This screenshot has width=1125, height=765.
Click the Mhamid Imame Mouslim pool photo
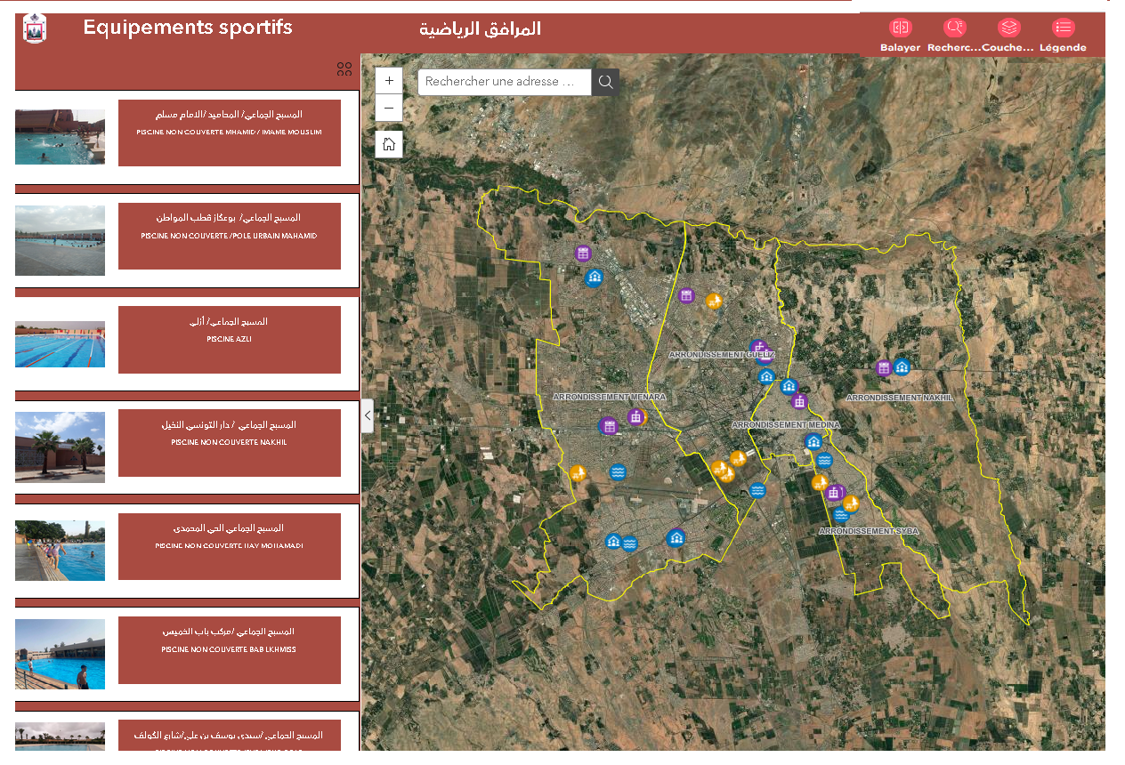click(x=60, y=137)
